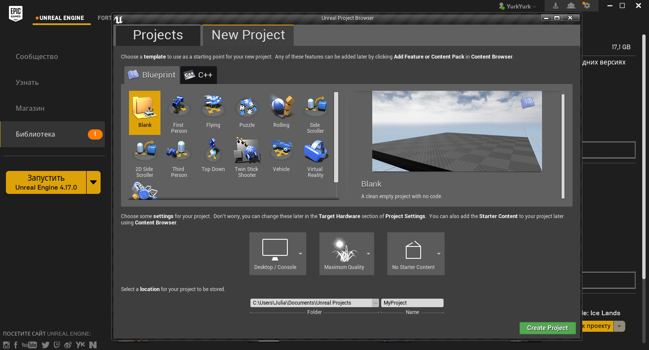Click the template preview panel scrollbar

[563, 146]
